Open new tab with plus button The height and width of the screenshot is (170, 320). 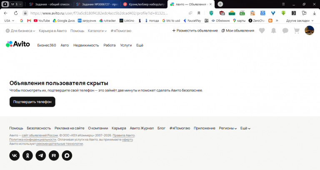(x=220, y=4)
